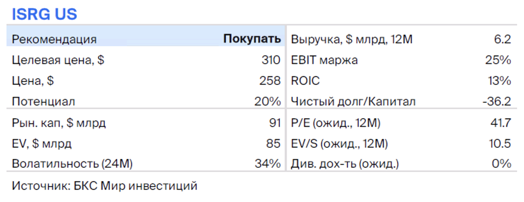Click the Источник: БКС Мир инвестиций text
The height and width of the screenshot is (202, 524).
coord(105,186)
